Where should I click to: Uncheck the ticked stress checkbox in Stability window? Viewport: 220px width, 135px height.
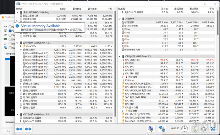pyautogui.click(x=10, y=31)
